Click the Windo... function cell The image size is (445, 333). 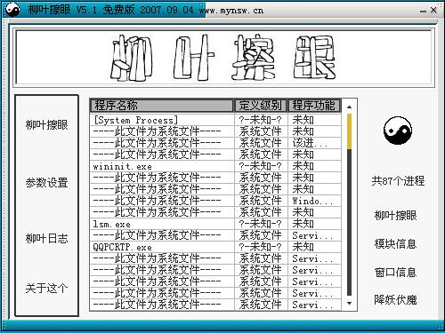314,201
